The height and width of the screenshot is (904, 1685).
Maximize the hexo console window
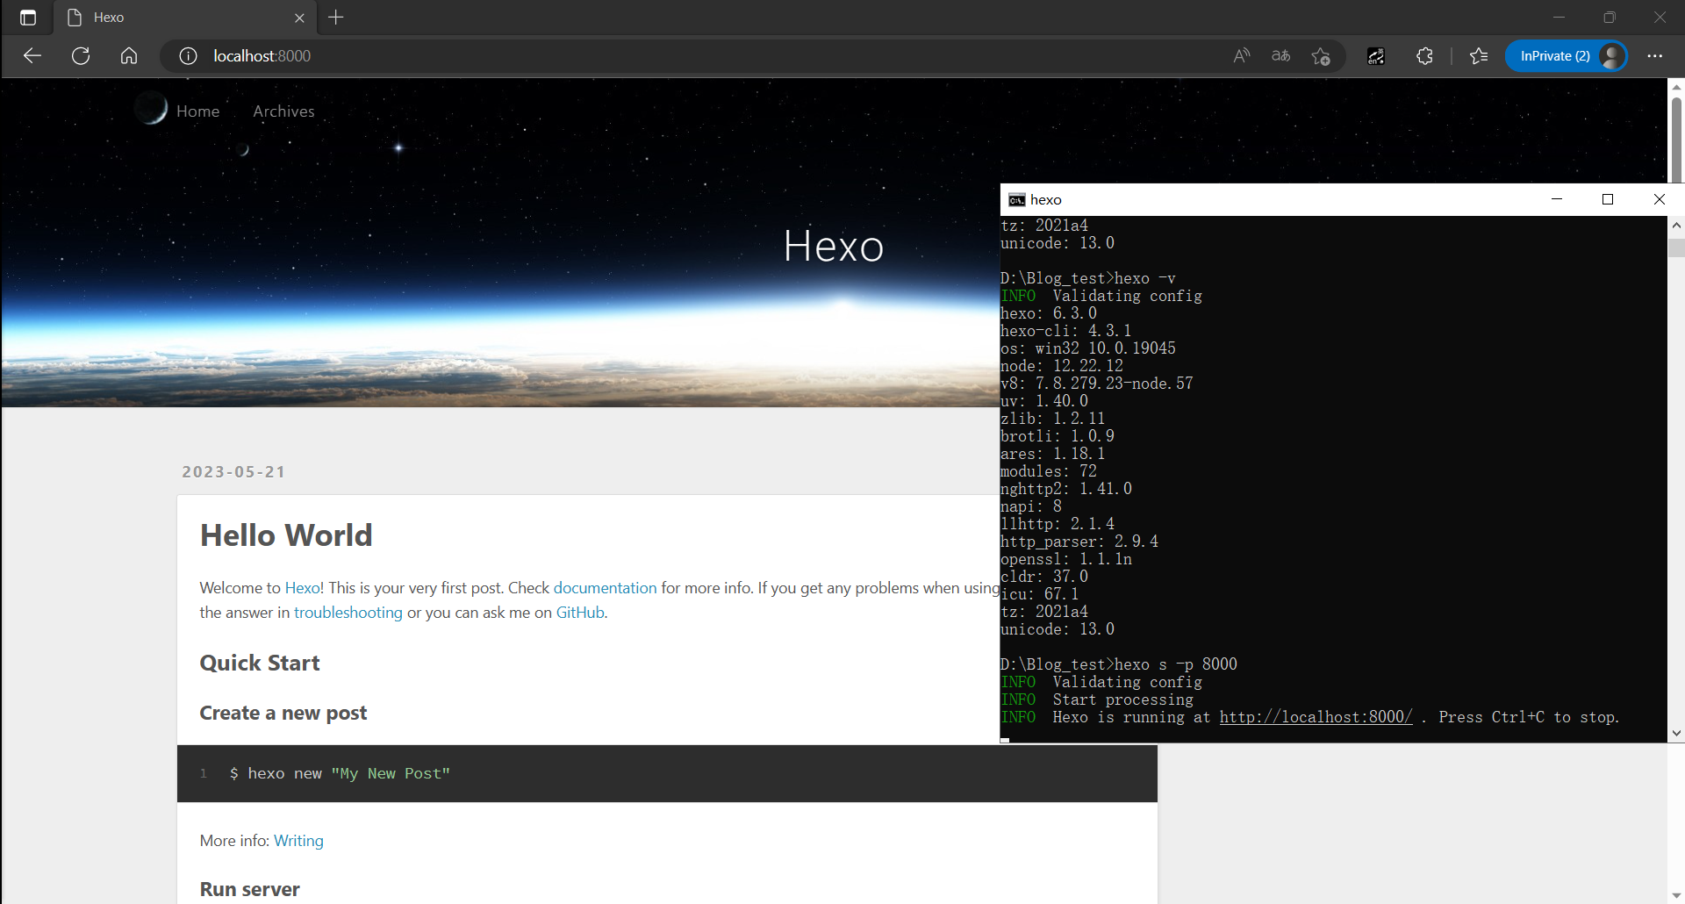[x=1608, y=199]
